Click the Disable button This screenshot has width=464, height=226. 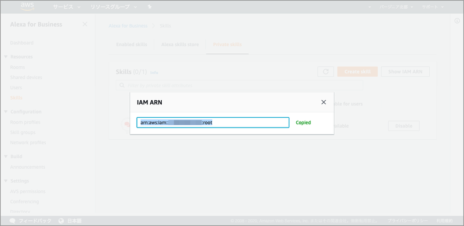[404, 126]
